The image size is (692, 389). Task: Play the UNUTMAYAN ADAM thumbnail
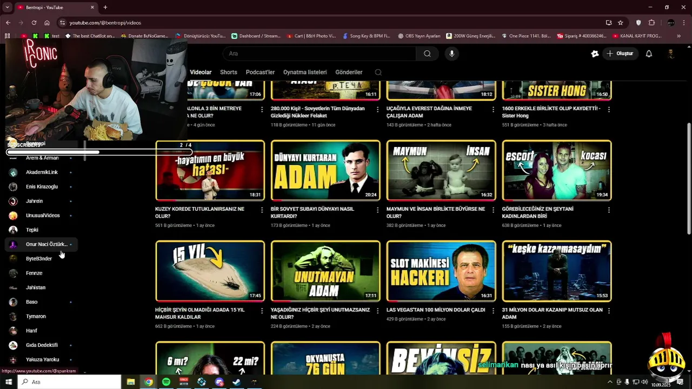(x=325, y=271)
